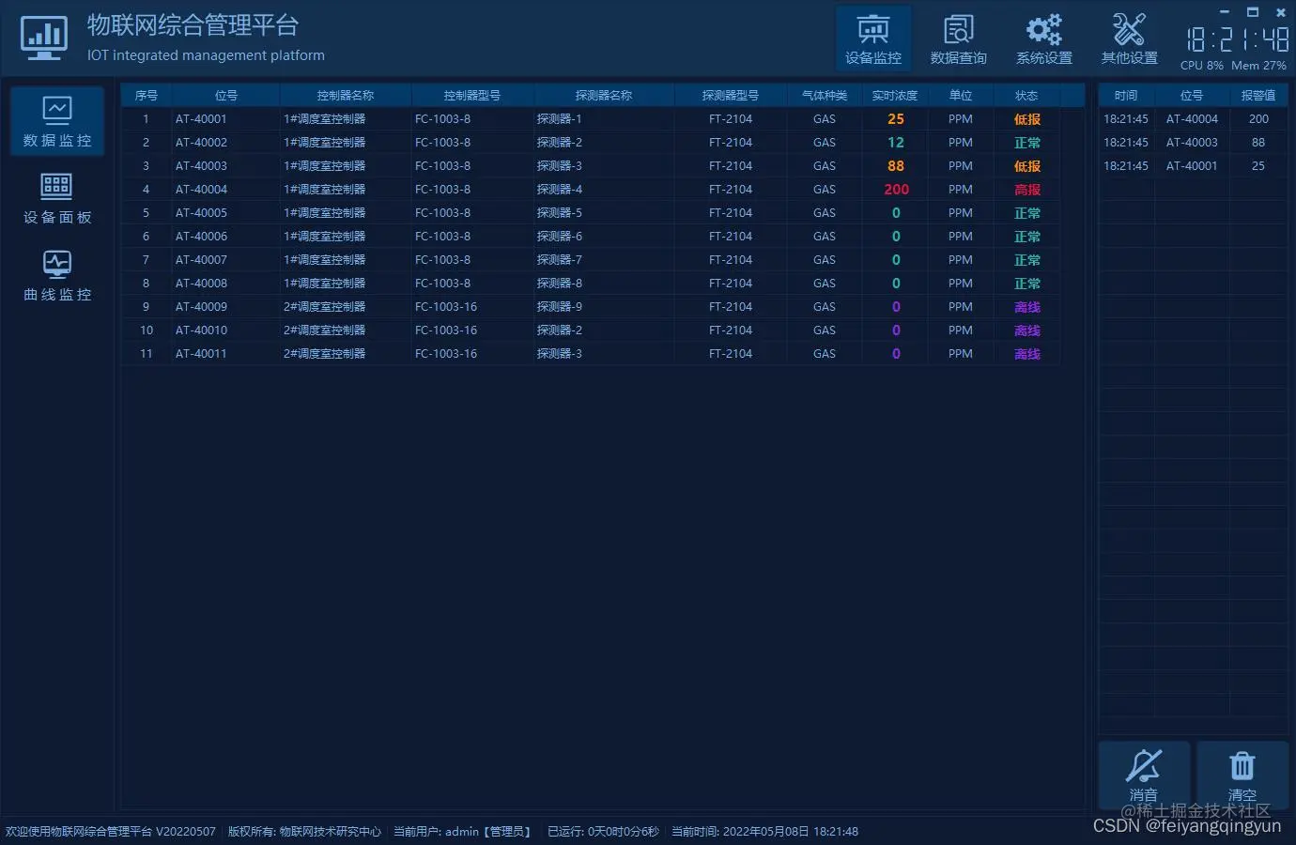Click the 时间 header in alarm list

point(1126,96)
